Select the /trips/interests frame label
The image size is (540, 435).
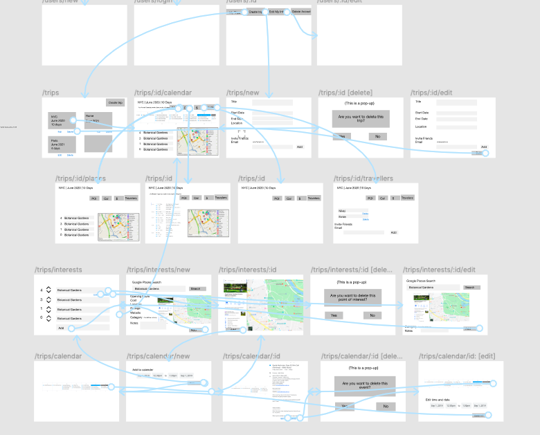point(58,270)
